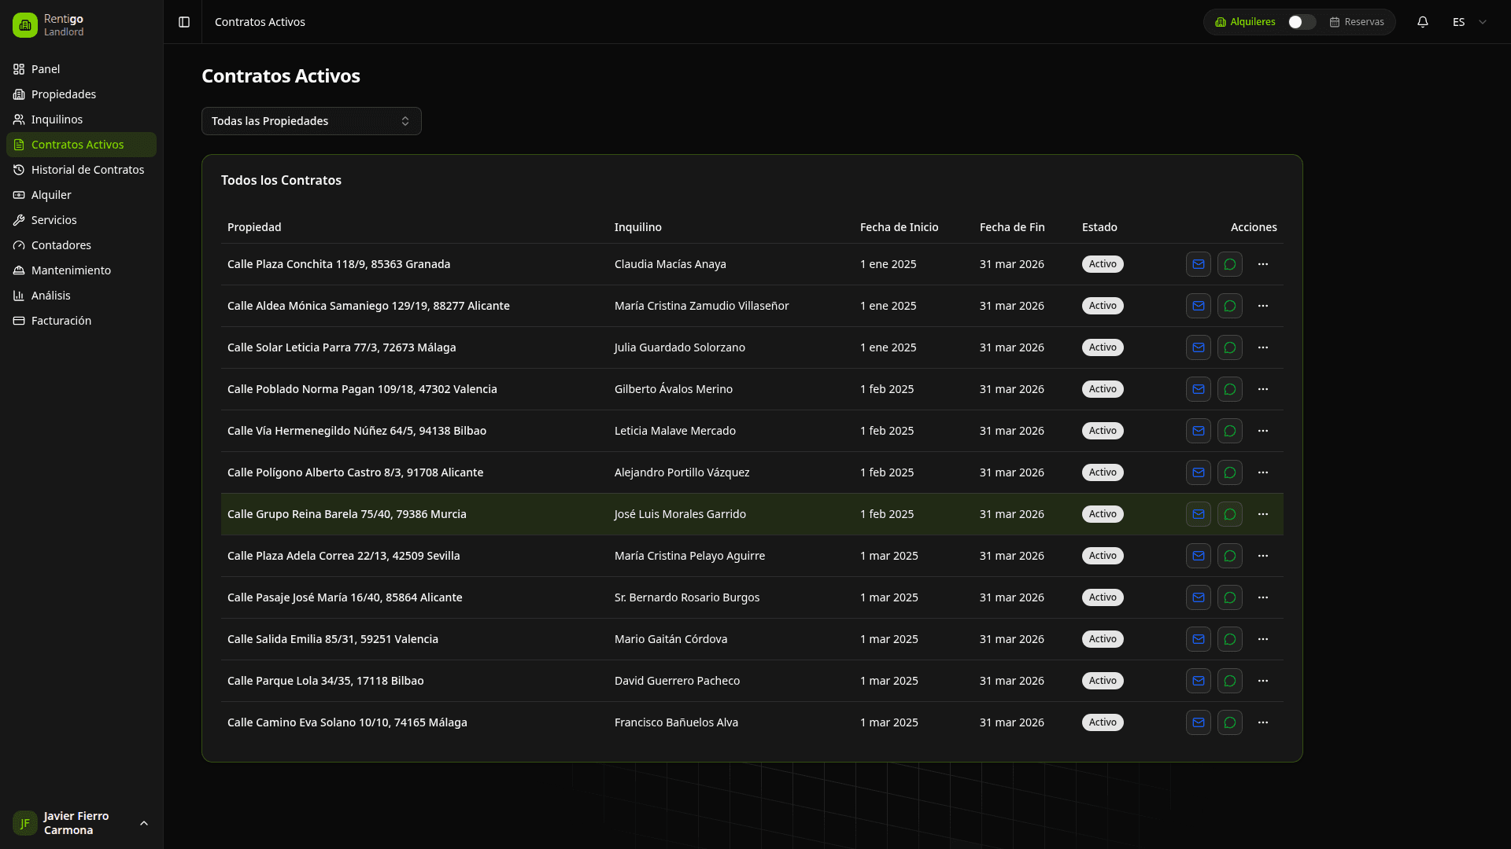Open three-dot menu for Calle Parque Lola row
Viewport: 1511px width, 849px height.
pos(1262,681)
